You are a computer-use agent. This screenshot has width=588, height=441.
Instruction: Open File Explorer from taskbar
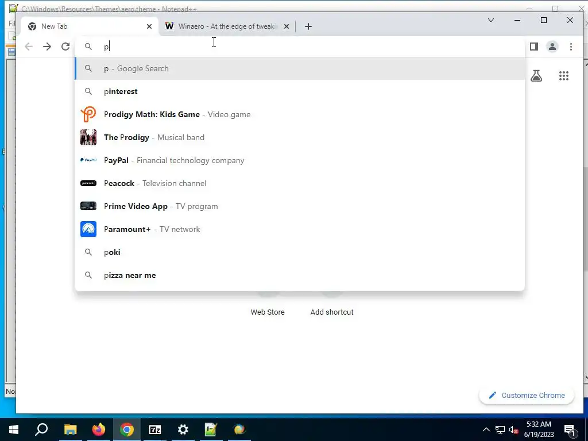(x=70, y=430)
